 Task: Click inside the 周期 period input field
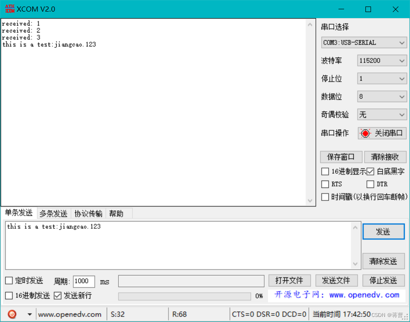click(84, 281)
